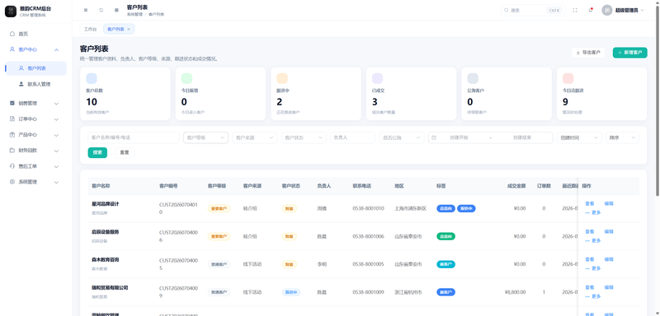The image size is (660, 316).
Task: Edit the 启辰设备服务 customer via 编辑
Action: [x=609, y=231]
